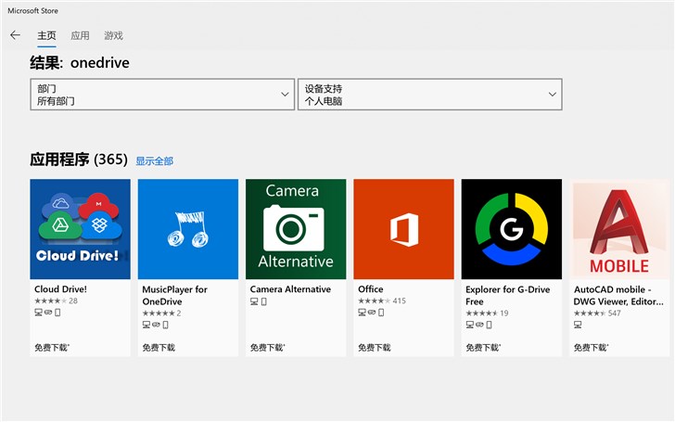The height and width of the screenshot is (422, 675).
Task: Click the mobile device icon under Camera Alternative
Action: [264, 301]
